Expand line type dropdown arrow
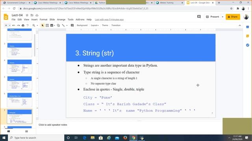This screenshot has width=252, height=141. 67,25
